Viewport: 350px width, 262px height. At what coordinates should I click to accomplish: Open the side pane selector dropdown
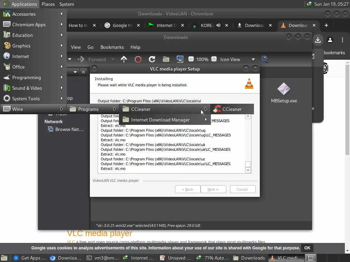75,72
